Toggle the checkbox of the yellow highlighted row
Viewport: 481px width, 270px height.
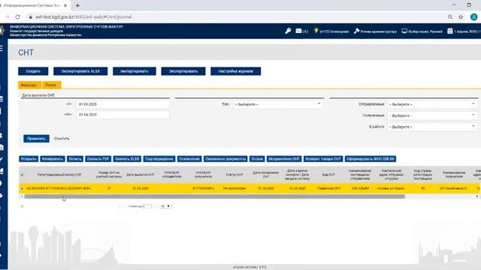22,188
